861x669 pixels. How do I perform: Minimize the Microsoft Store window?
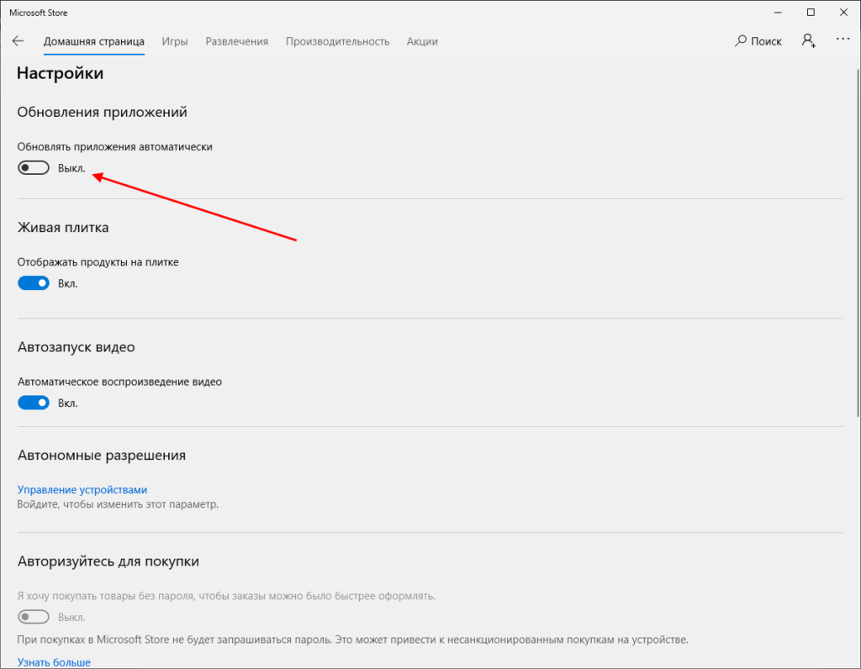coord(778,12)
